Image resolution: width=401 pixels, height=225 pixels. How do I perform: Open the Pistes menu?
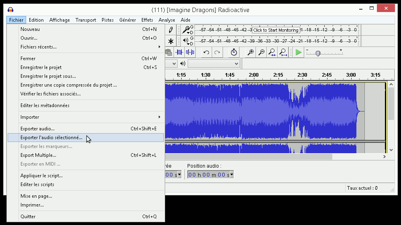click(x=107, y=20)
